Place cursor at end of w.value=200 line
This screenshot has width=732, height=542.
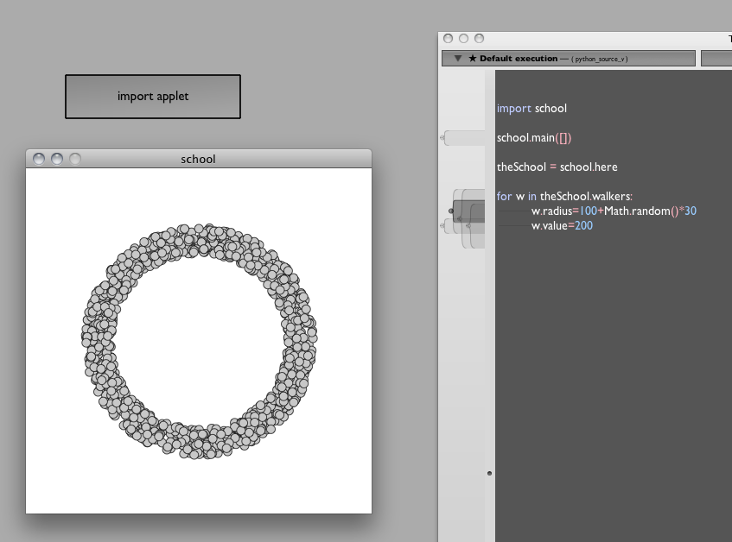tap(594, 226)
